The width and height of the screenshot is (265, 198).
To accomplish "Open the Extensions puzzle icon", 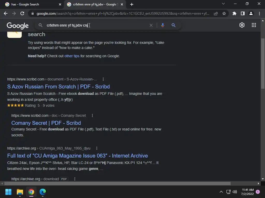I will 234,13.
